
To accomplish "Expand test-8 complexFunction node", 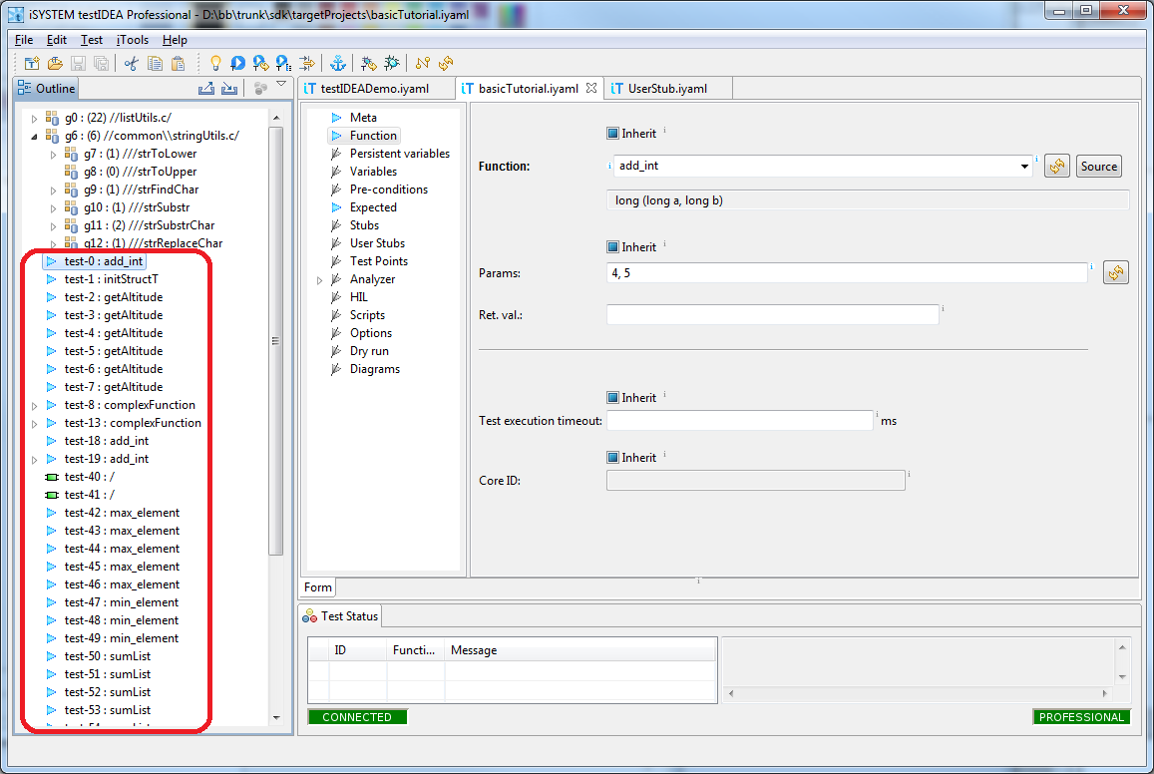I will click(x=34, y=405).
